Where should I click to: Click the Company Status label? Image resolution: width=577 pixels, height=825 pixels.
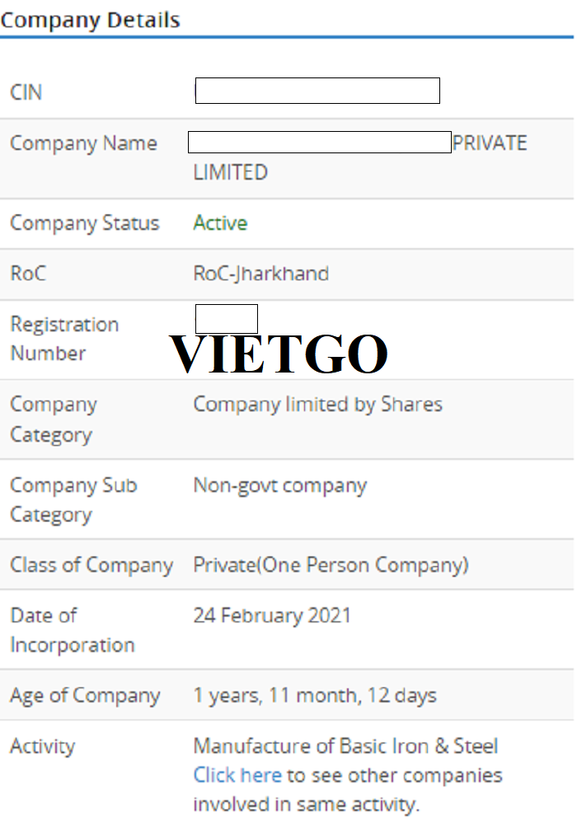click(84, 223)
